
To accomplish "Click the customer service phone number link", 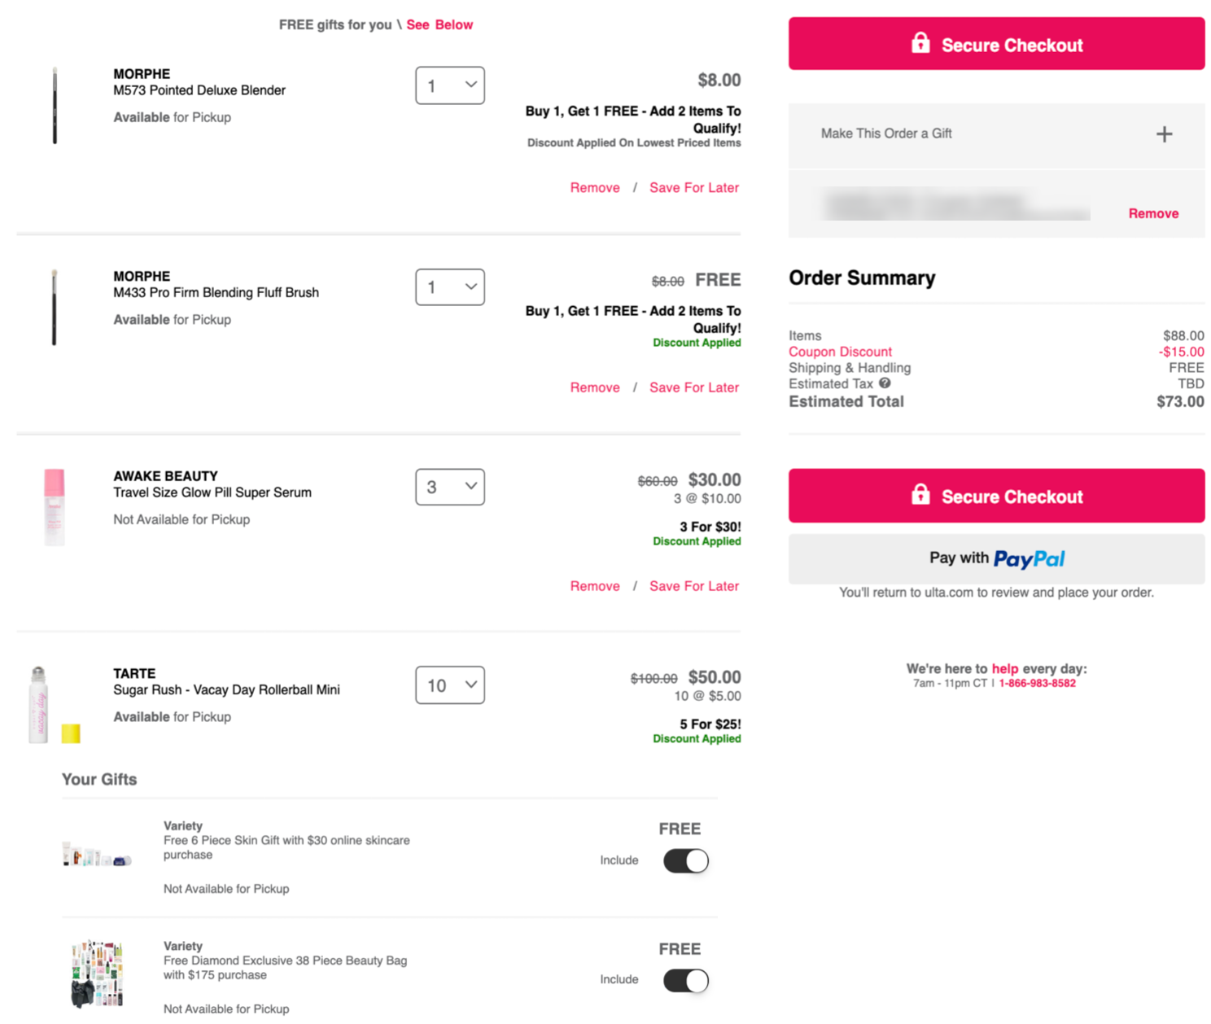I will tap(1037, 683).
